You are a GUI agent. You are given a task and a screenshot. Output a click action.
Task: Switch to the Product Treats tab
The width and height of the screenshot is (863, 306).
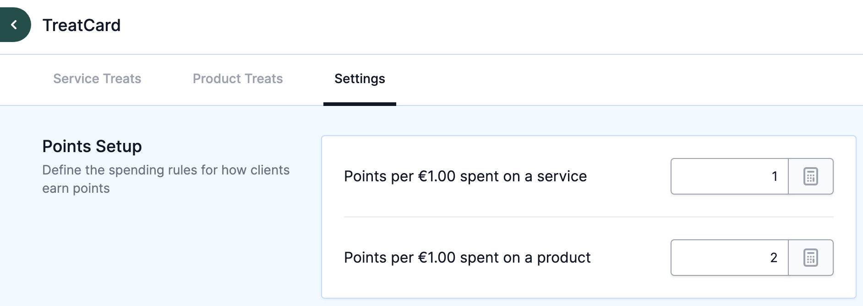pyautogui.click(x=238, y=79)
